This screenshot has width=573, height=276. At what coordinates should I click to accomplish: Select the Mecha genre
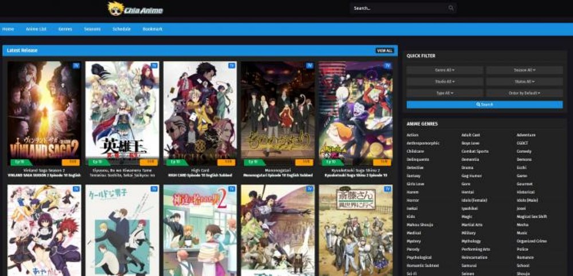523,225
